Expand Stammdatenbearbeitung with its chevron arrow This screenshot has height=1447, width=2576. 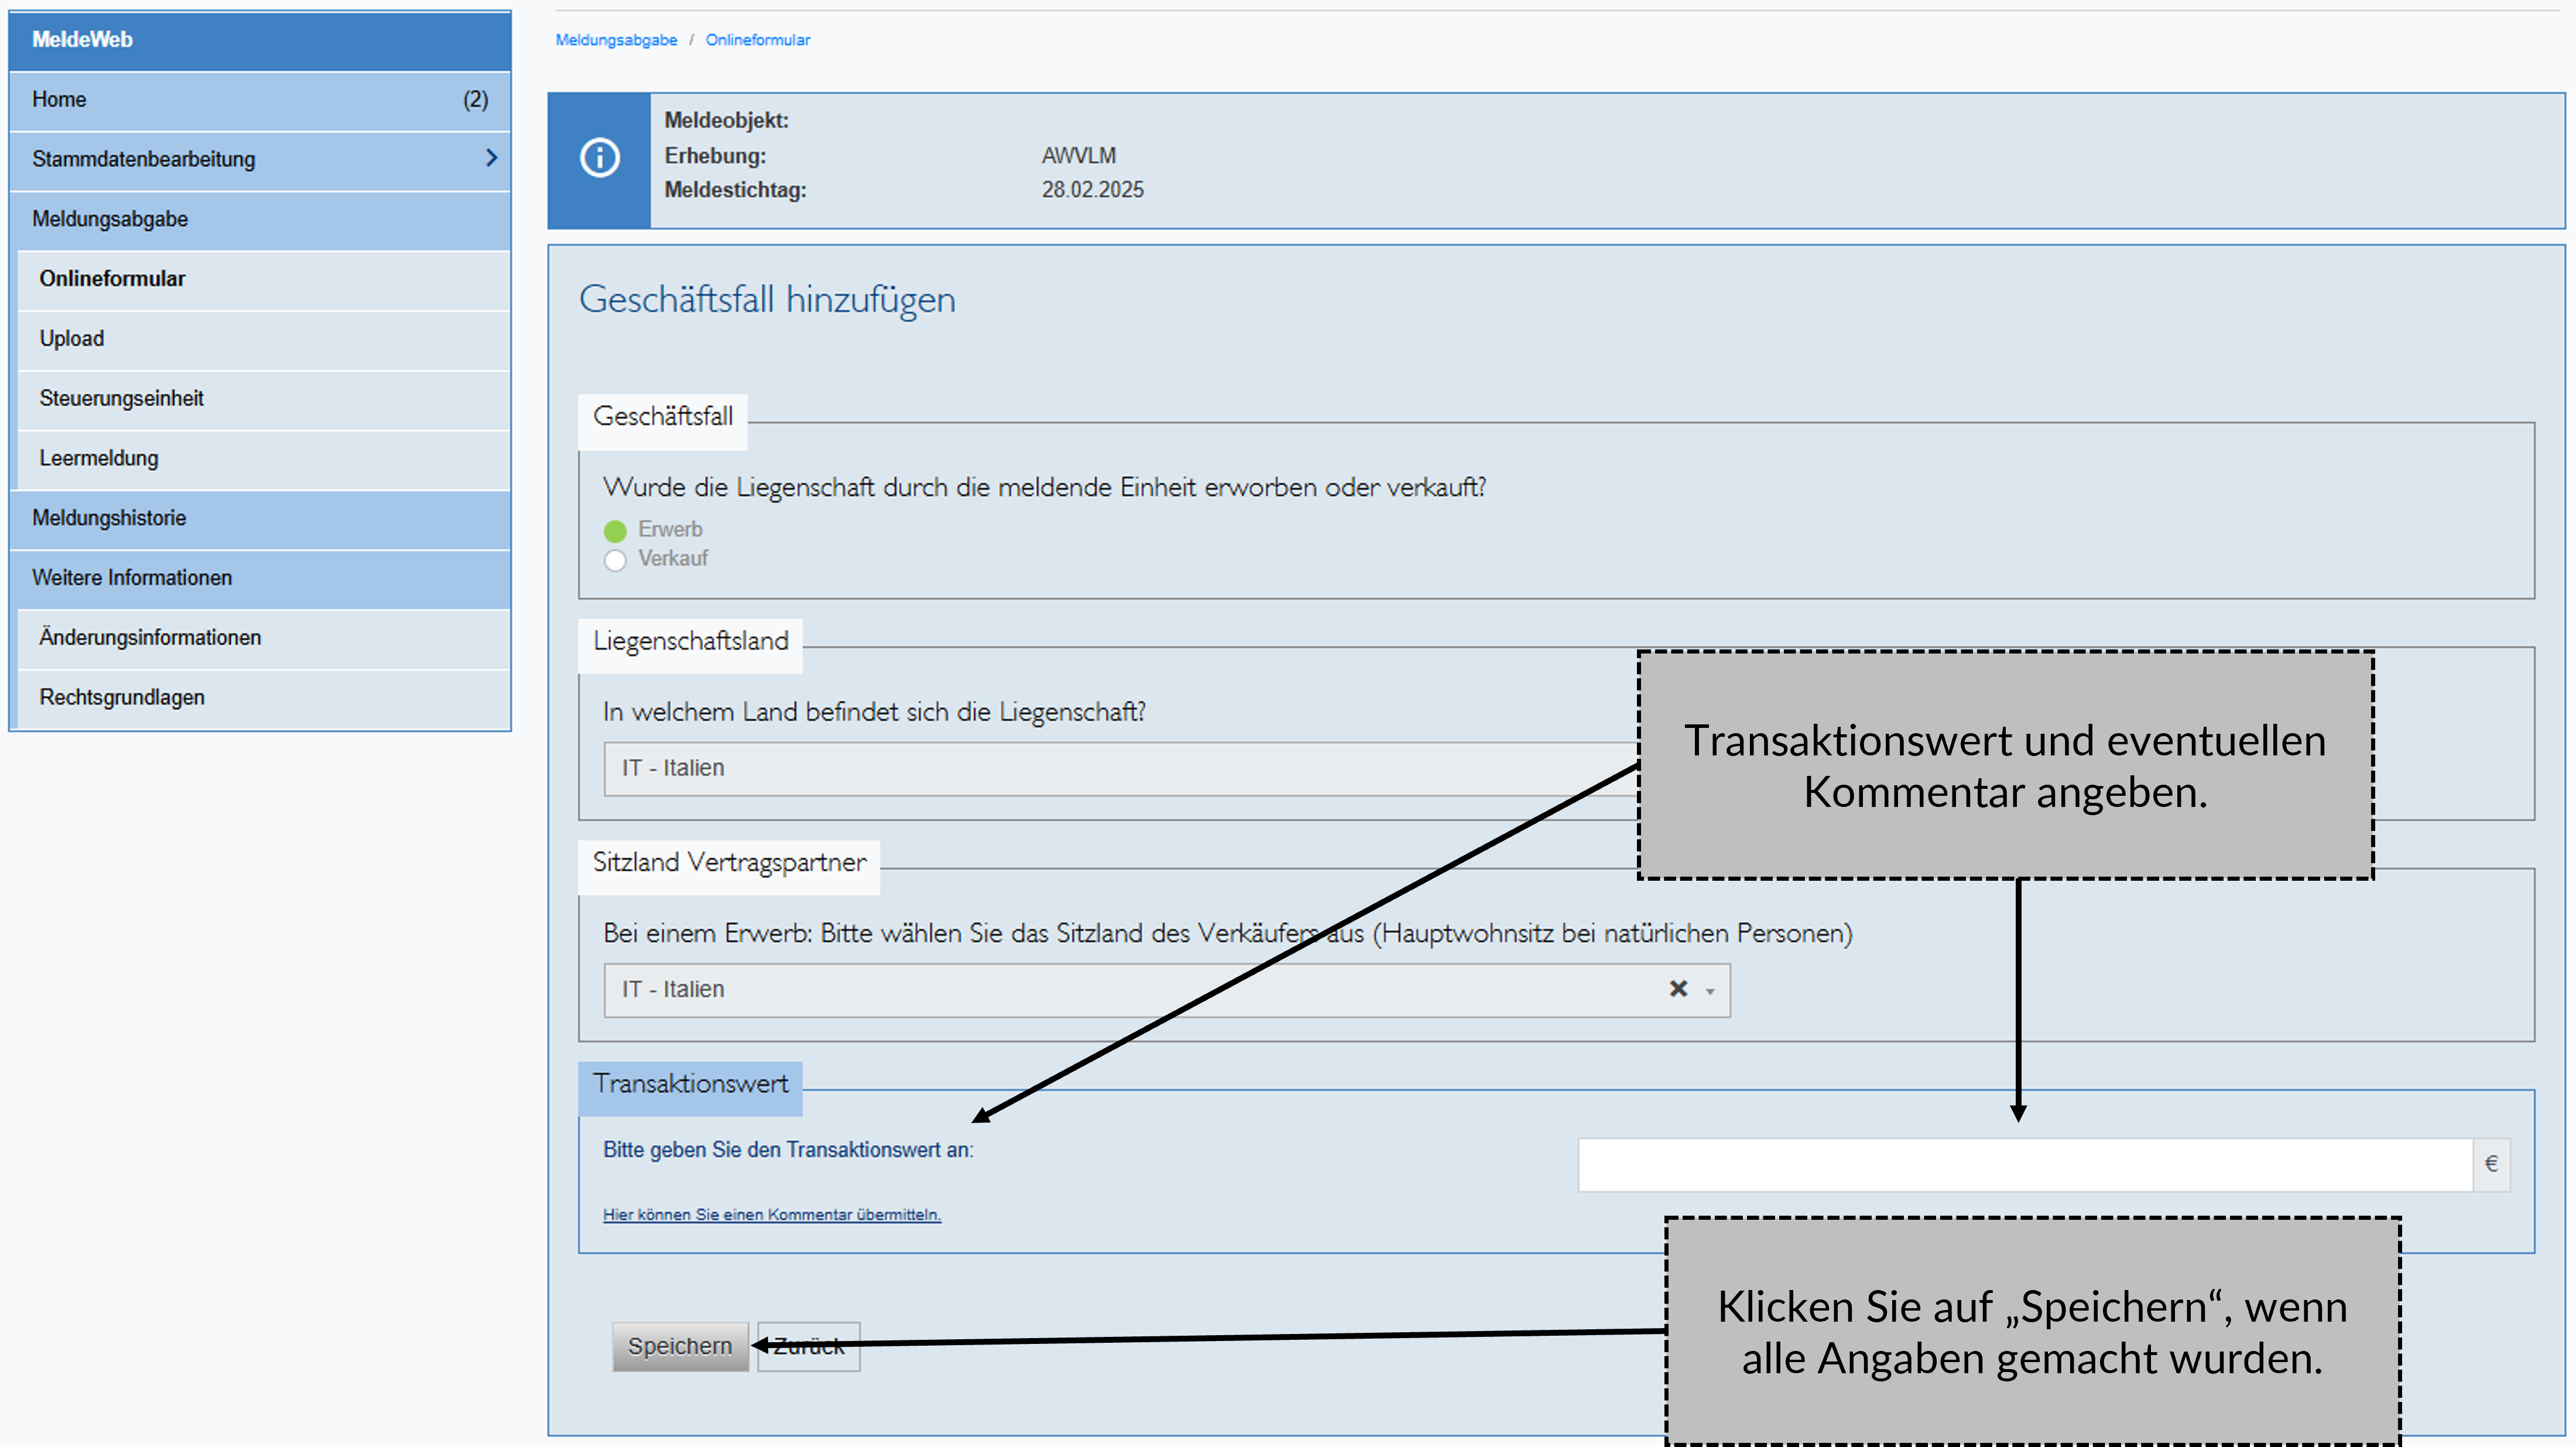click(491, 158)
